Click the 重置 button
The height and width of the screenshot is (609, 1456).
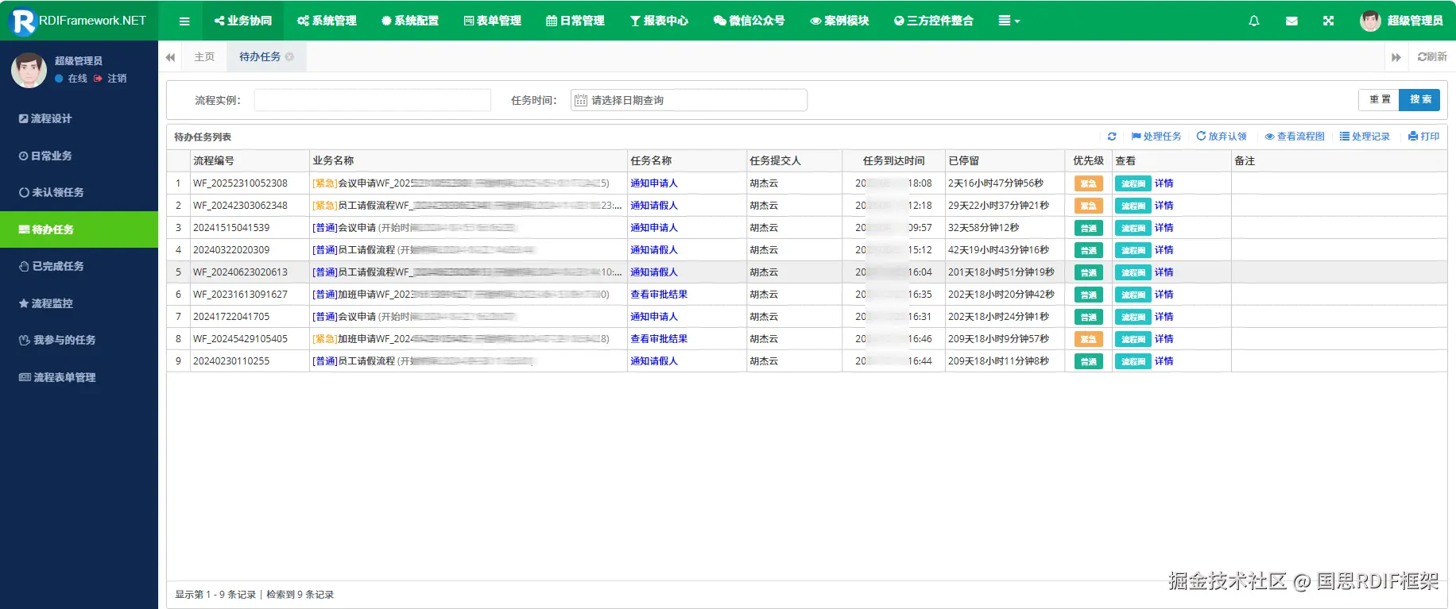tap(1379, 99)
